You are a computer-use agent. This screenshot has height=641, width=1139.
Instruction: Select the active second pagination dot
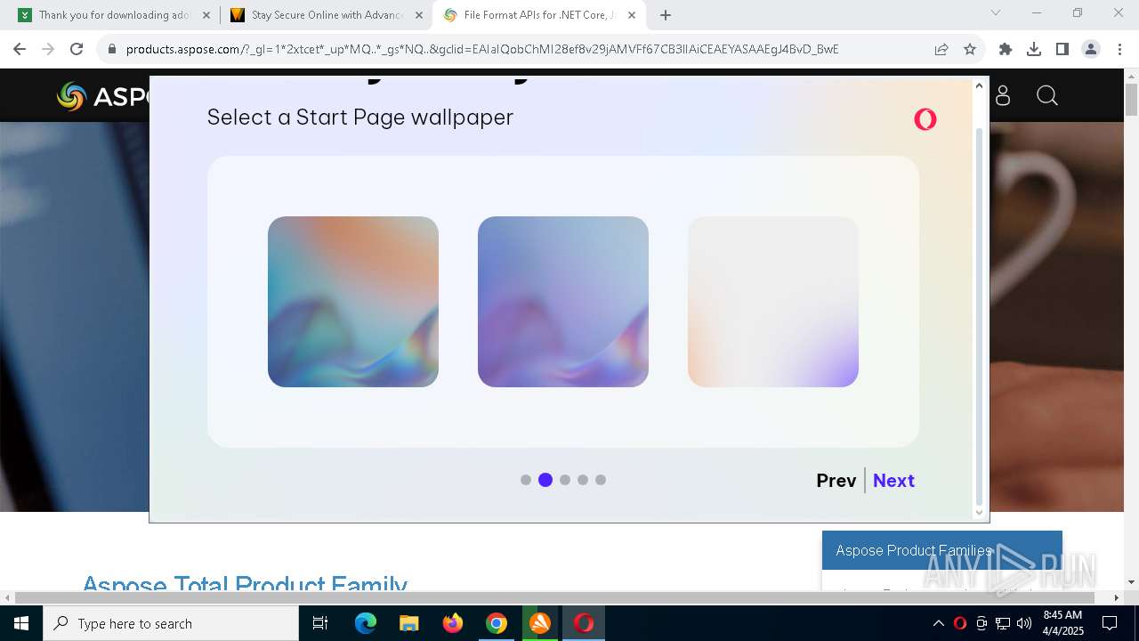tap(545, 480)
